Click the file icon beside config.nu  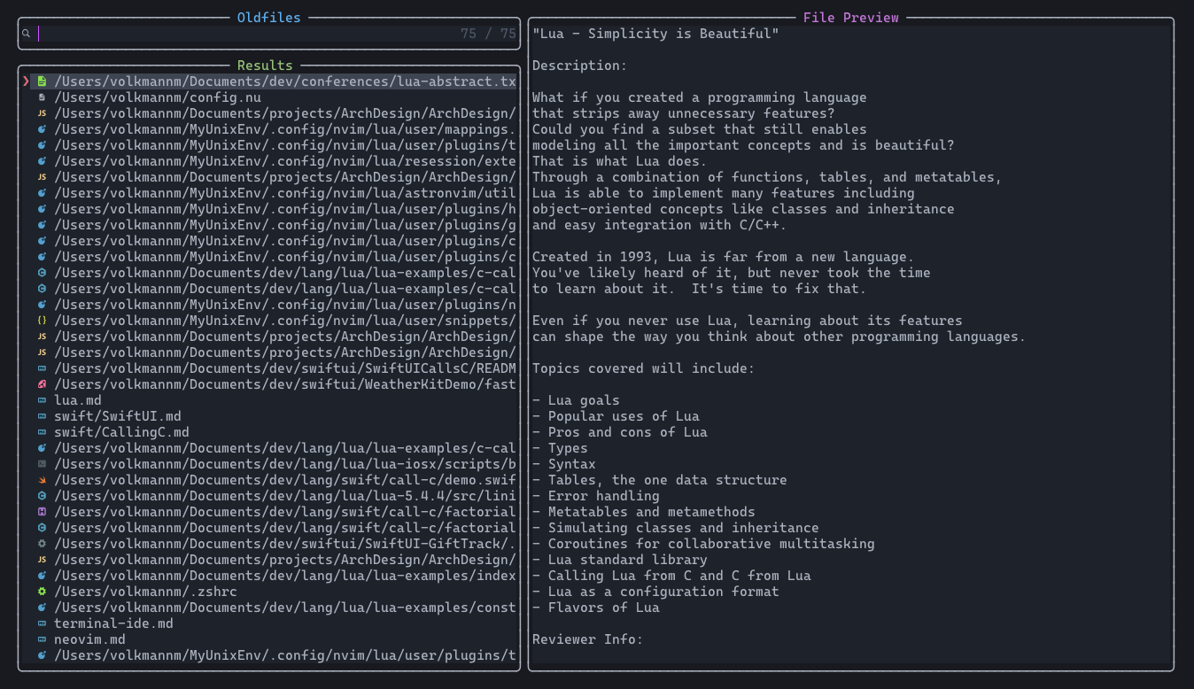(x=42, y=97)
